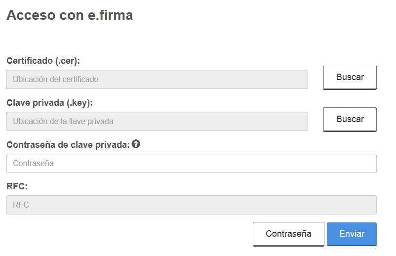Submit the form with the Enviar button
396x256 pixels.
[x=352, y=234]
